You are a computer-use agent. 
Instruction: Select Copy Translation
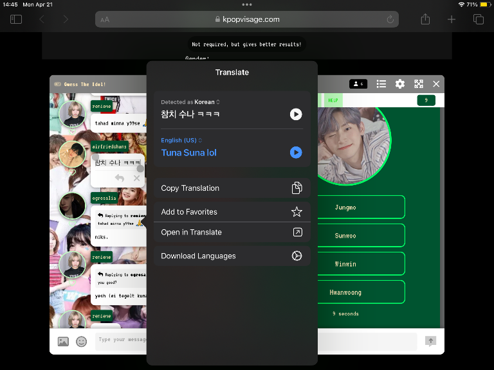[x=232, y=188]
